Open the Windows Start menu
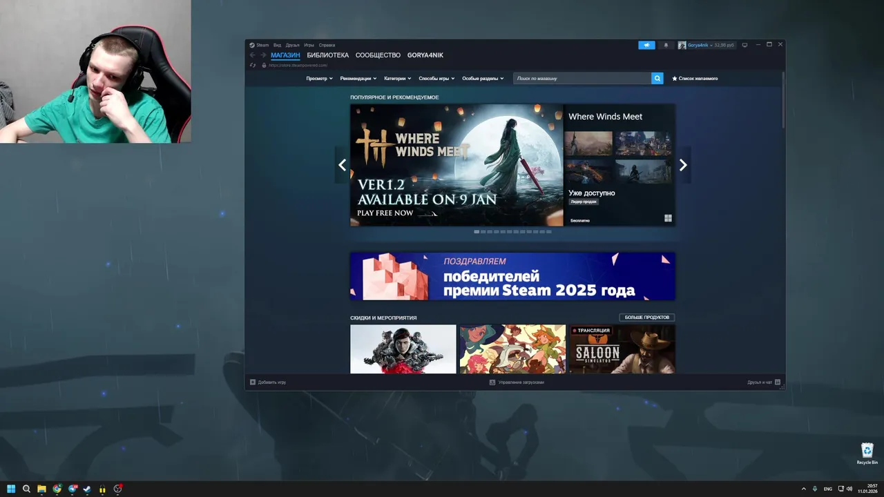 (x=11, y=489)
